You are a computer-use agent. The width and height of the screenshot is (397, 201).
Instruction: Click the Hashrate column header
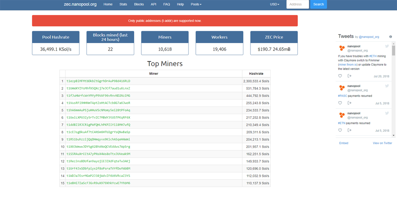pyautogui.click(x=256, y=74)
